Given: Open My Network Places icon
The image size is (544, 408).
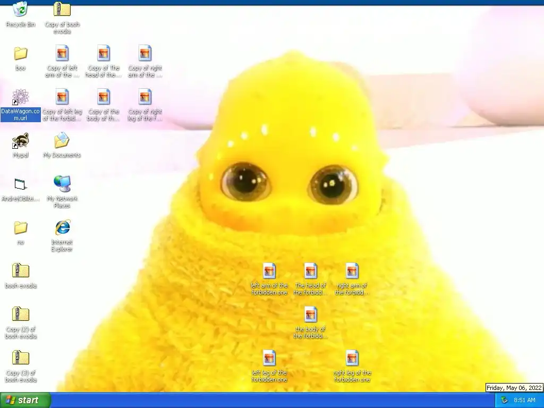Looking at the screenshot, I should coord(62,184).
